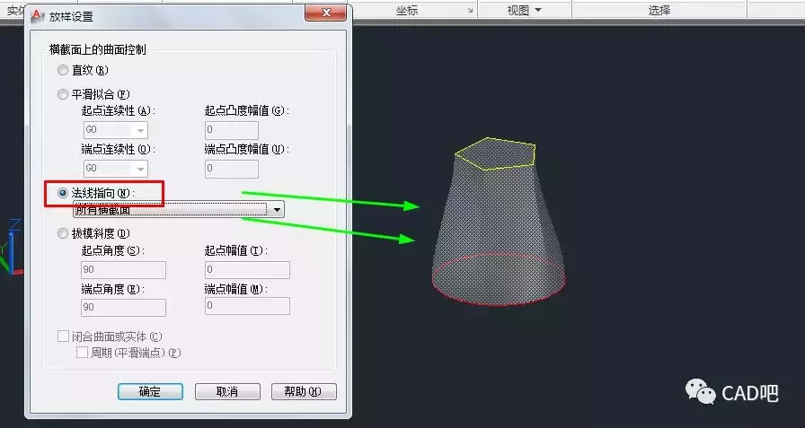Click the 起点幅值 input field
This screenshot has width=805, height=428.
(247, 269)
